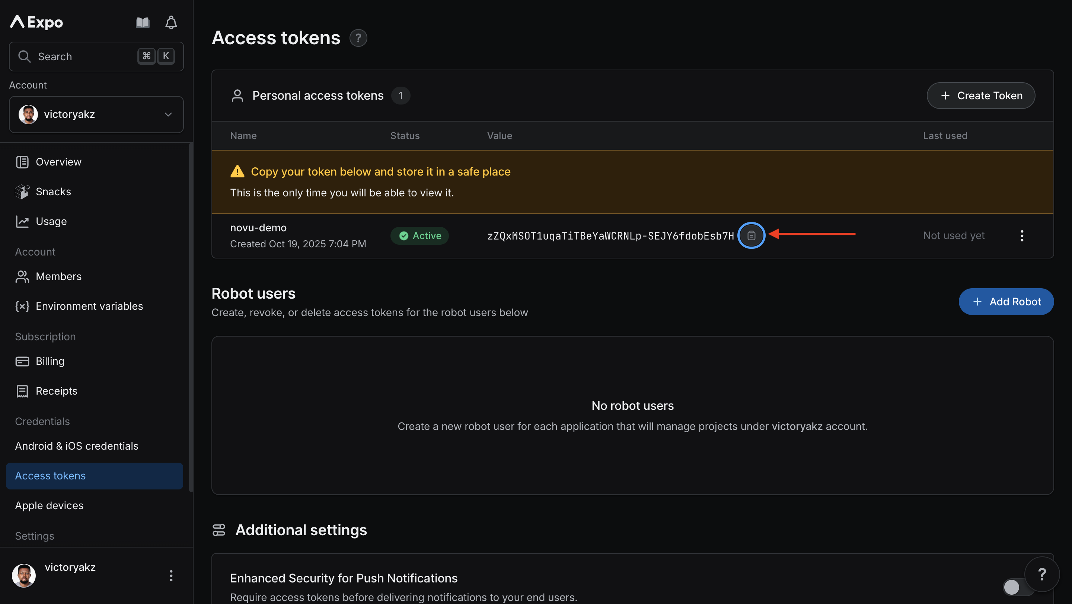
Task: Open the Billing page
Action: click(50, 361)
